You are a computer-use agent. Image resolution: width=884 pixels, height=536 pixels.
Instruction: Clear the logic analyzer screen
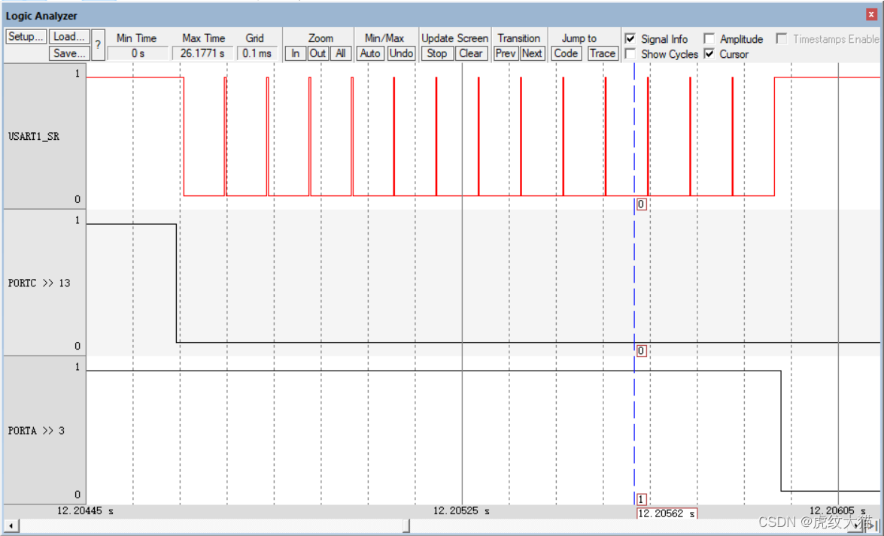(x=471, y=53)
